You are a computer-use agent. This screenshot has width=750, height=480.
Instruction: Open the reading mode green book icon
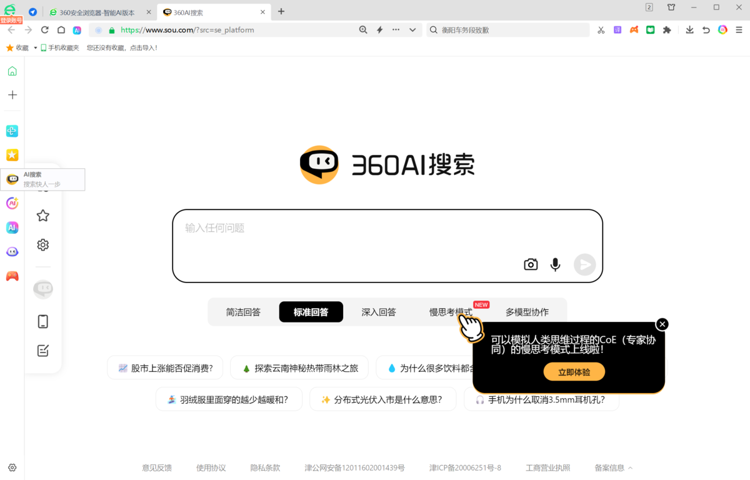[x=649, y=29]
